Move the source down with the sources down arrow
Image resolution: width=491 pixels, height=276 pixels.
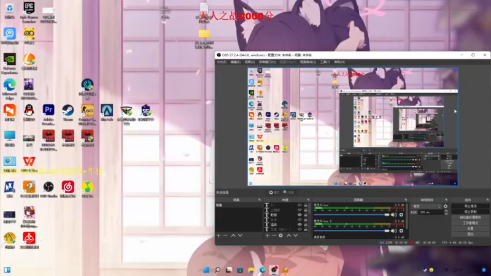click(296, 236)
